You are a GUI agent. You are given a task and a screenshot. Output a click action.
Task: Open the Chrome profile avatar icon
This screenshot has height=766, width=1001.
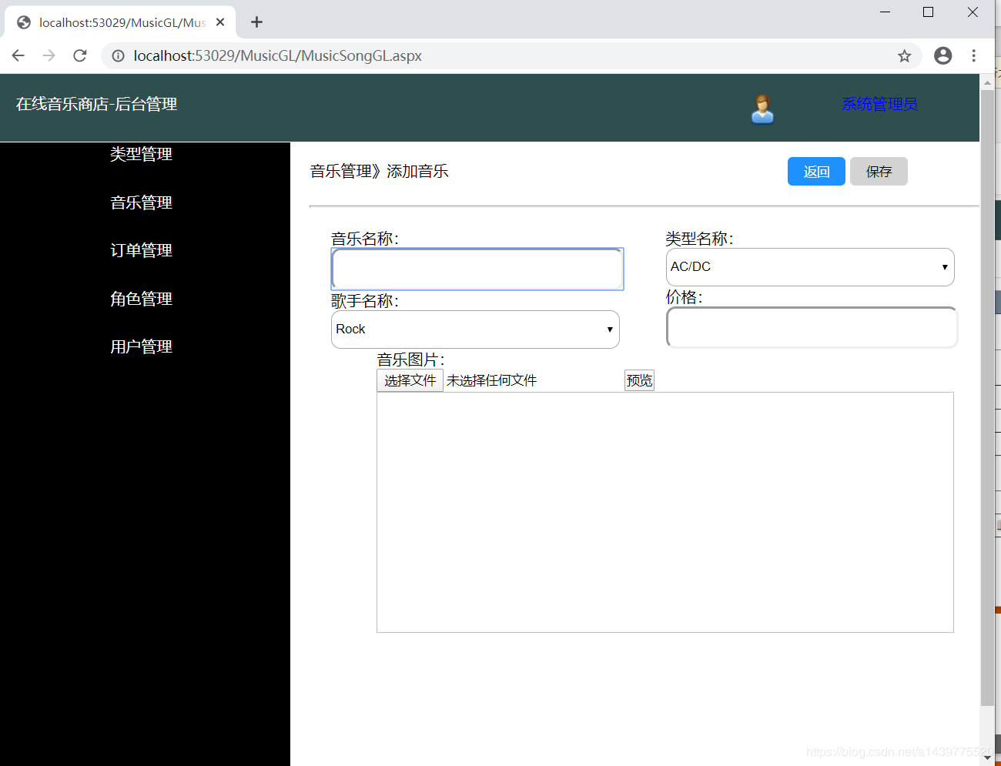[x=942, y=55]
